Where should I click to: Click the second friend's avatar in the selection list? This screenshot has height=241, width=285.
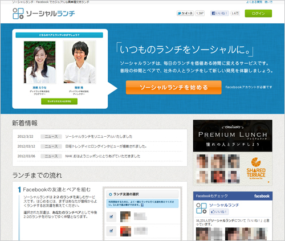125,231
